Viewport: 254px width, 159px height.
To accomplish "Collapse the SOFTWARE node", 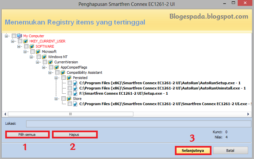I will 19,46.
